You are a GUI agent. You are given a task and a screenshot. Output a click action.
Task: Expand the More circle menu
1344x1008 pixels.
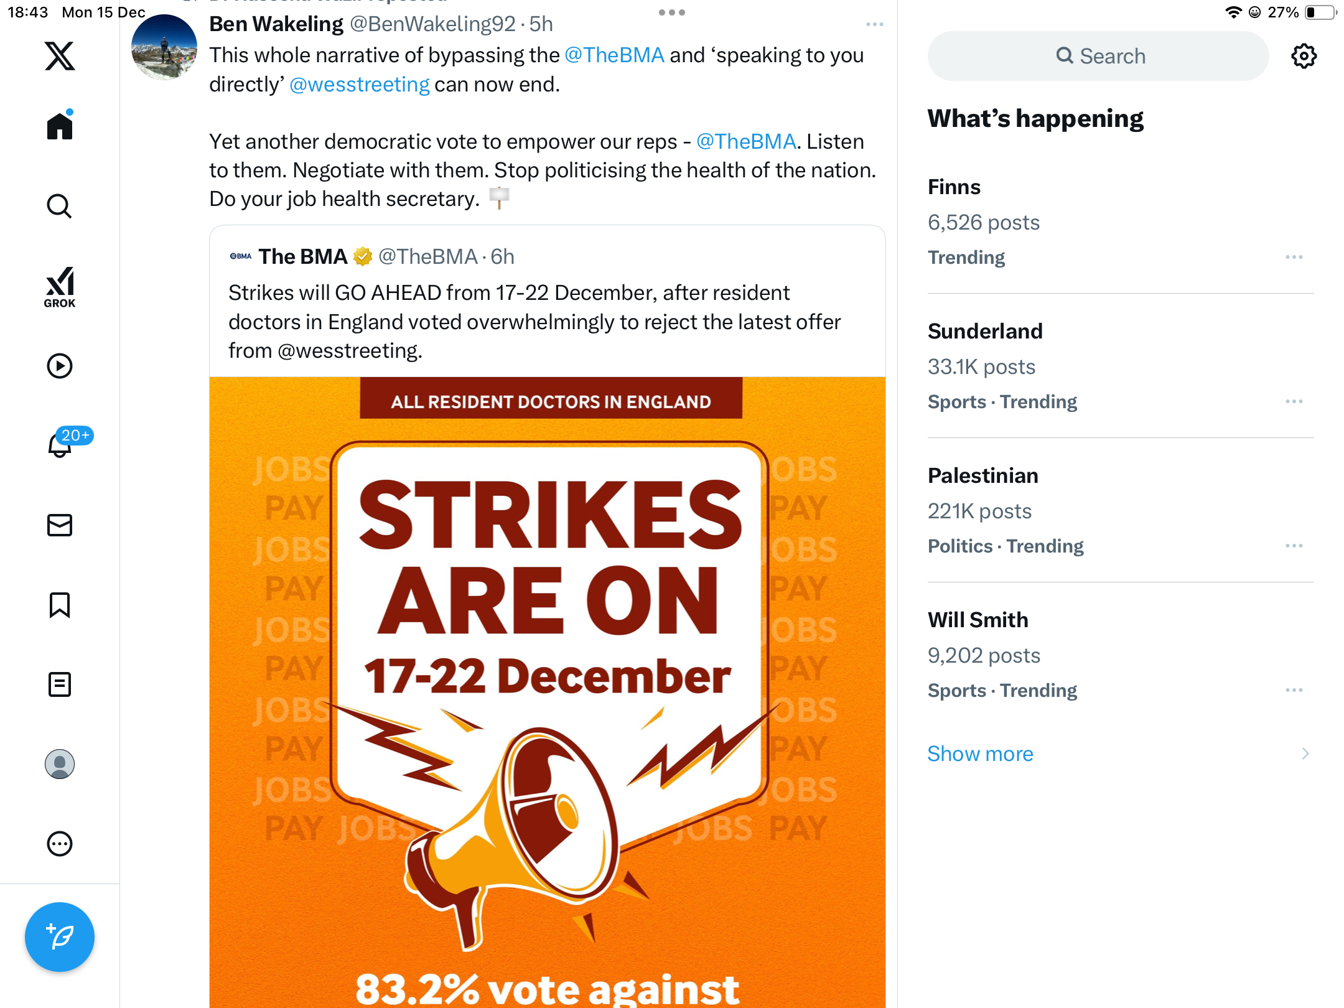point(60,844)
